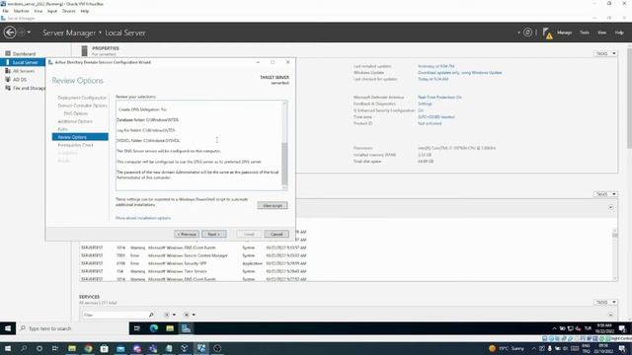Click the Previous button in the wizard

coord(187,234)
